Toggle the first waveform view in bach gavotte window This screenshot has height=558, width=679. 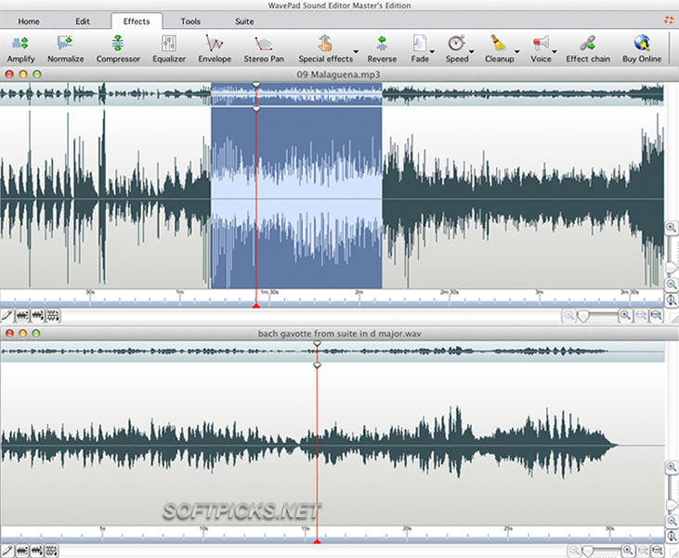tap(22, 551)
